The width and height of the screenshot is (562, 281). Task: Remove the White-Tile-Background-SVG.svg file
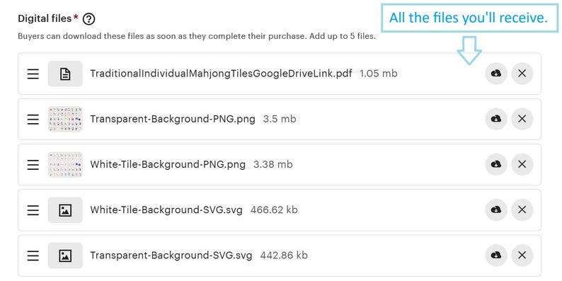coord(522,210)
